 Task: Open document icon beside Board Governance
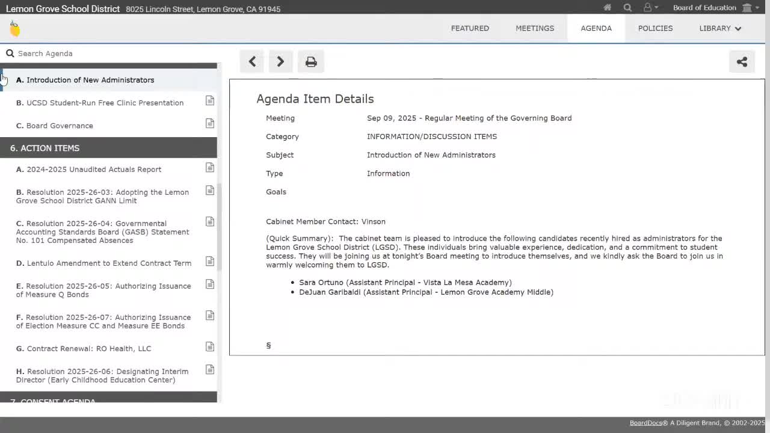[x=210, y=123]
